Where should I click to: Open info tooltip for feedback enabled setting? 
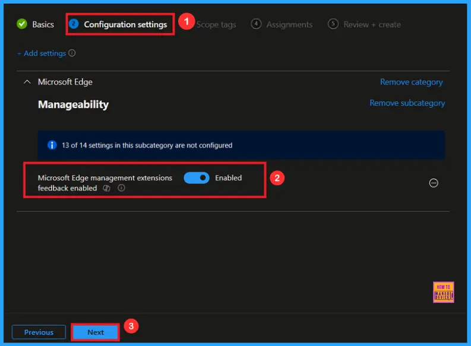[x=121, y=188]
